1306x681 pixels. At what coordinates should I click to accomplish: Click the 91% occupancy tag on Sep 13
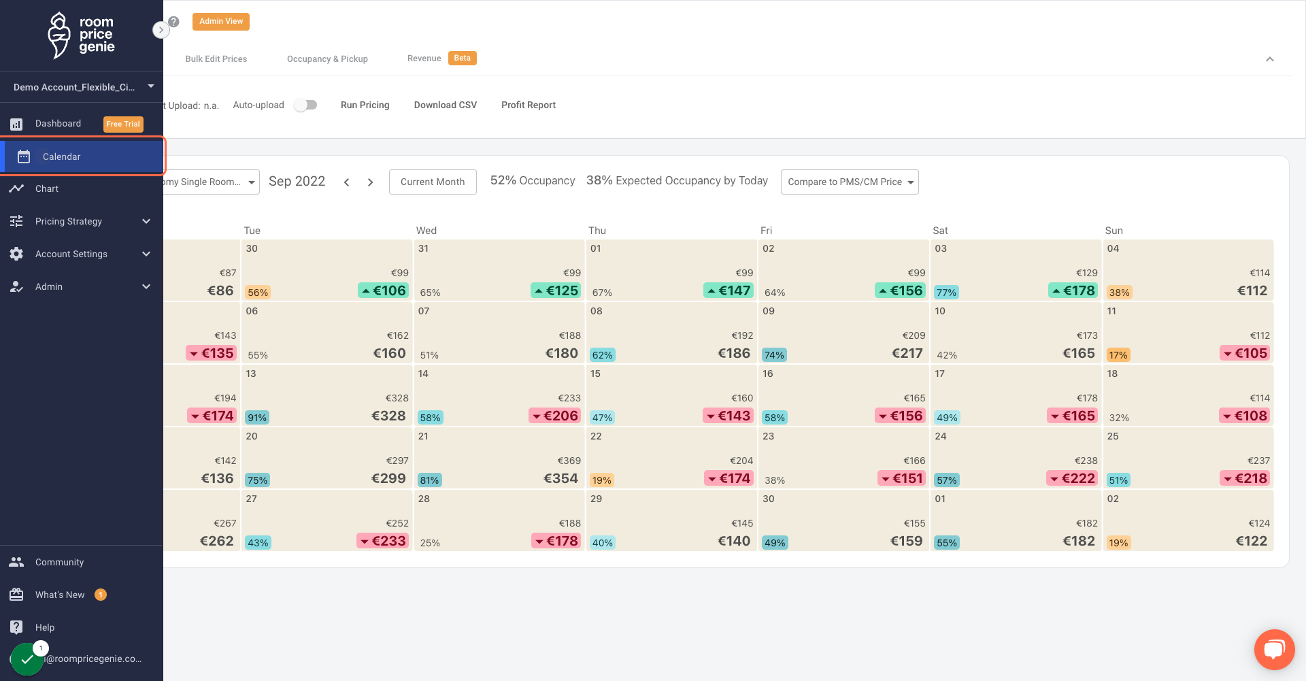(x=257, y=418)
